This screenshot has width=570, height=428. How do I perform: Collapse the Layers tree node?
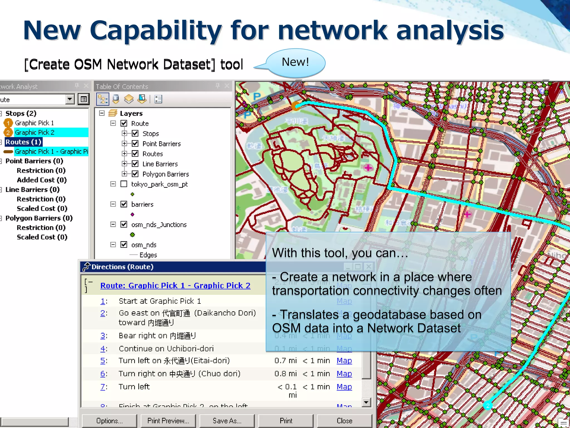102,113
